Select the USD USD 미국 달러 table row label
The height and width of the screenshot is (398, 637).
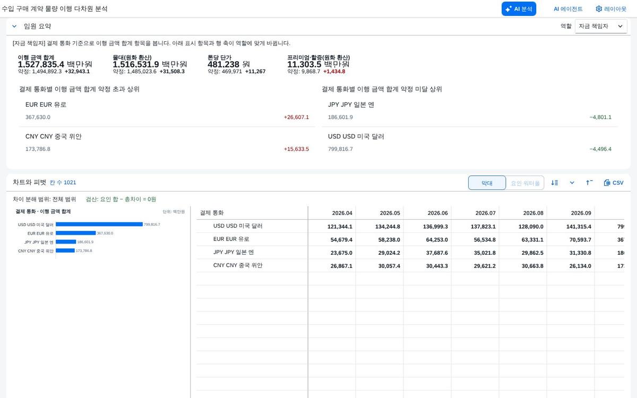click(238, 226)
